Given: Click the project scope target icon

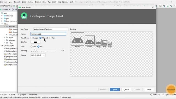Looking at the screenshot, I should tap(13, 10).
